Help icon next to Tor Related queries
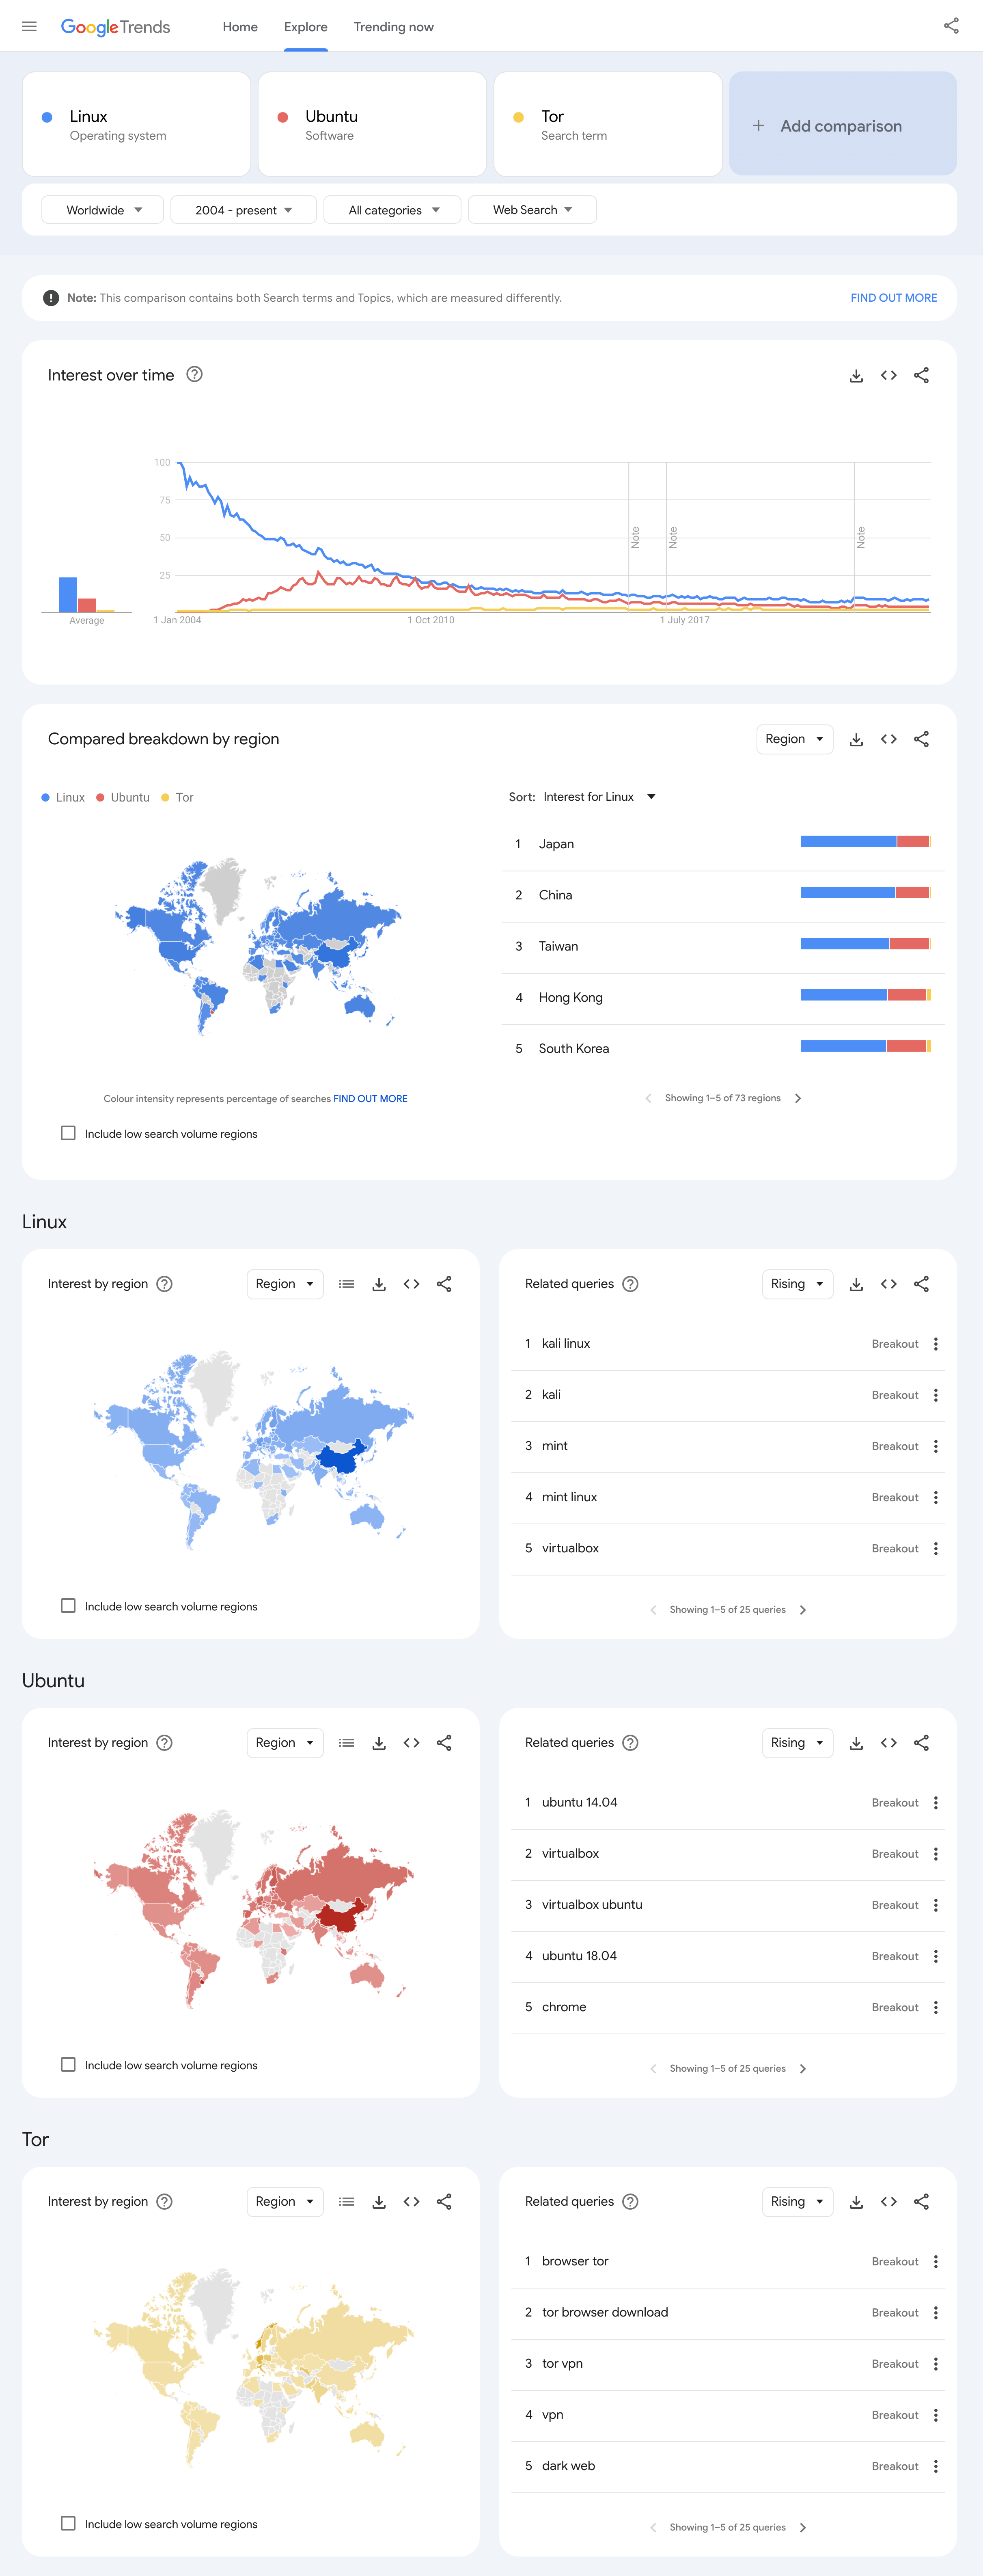This screenshot has height=2576, width=983. coord(630,2202)
